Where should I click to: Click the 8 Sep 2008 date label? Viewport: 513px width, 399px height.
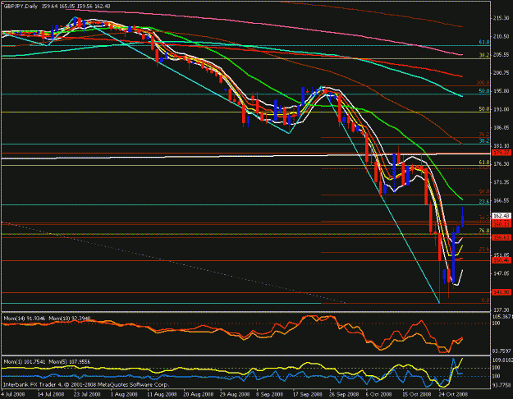tap(270, 394)
